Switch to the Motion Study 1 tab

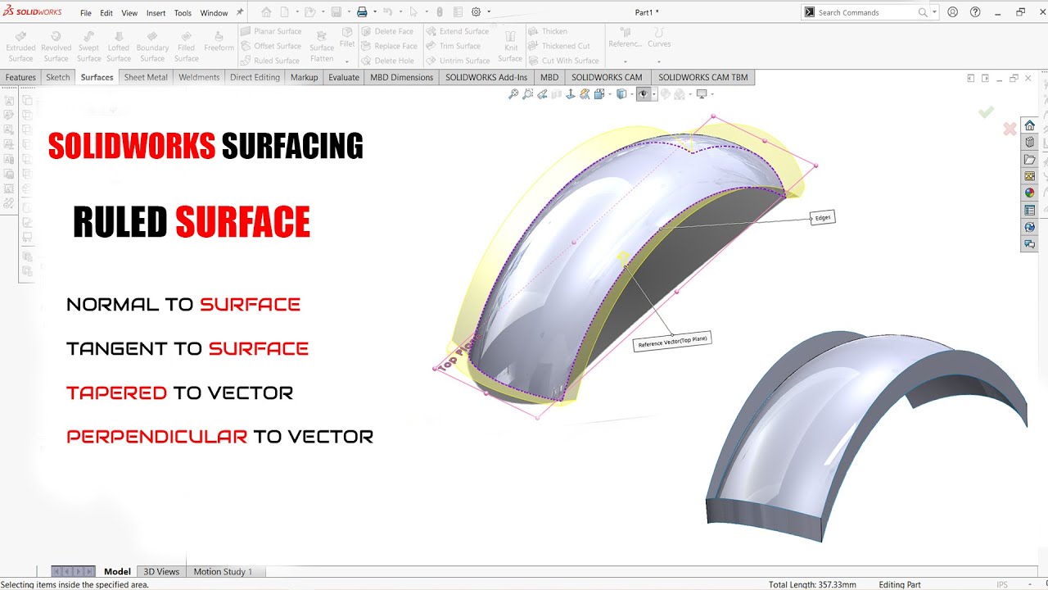click(x=223, y=571)
